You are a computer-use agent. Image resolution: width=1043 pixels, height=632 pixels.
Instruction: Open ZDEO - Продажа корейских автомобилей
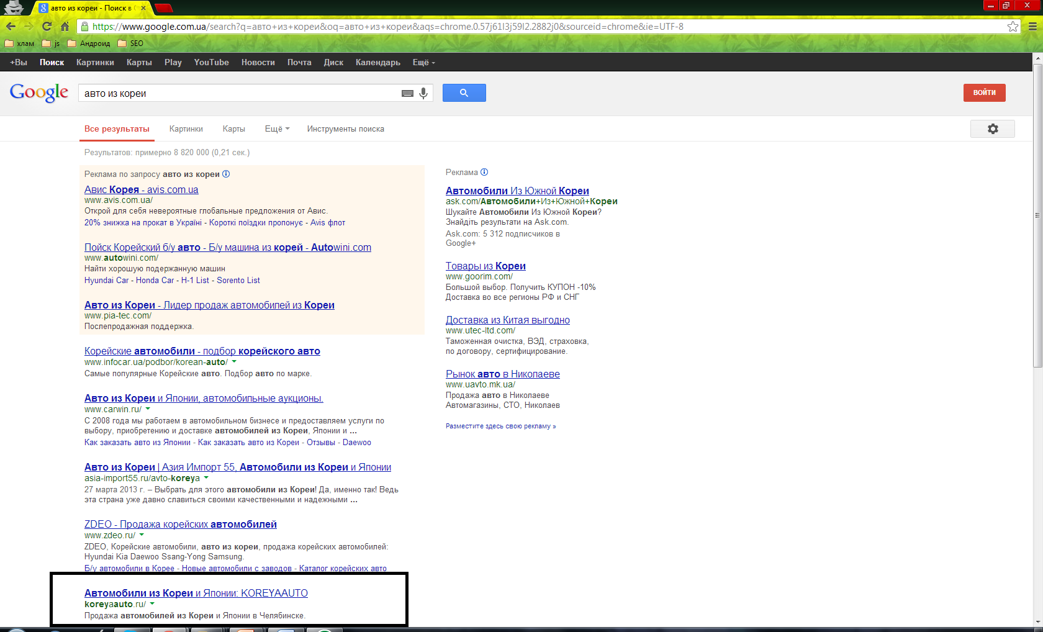[x=181, y=524]
